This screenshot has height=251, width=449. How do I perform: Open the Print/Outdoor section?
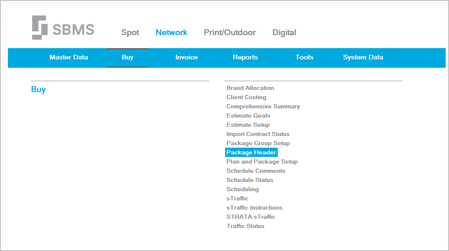tap(230, 32)
